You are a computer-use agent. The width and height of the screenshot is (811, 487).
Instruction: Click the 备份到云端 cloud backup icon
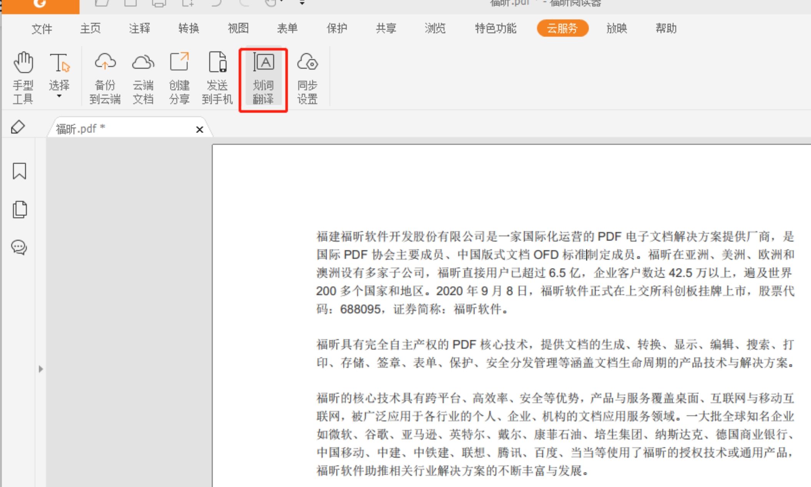pyautogui.click(x=105, y=77)
